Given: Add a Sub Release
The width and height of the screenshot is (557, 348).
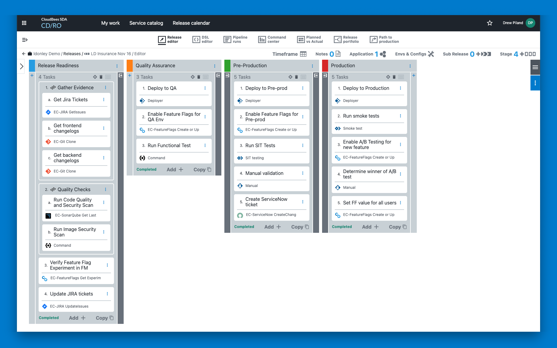Looking at the screenshot, I should 478,54.
